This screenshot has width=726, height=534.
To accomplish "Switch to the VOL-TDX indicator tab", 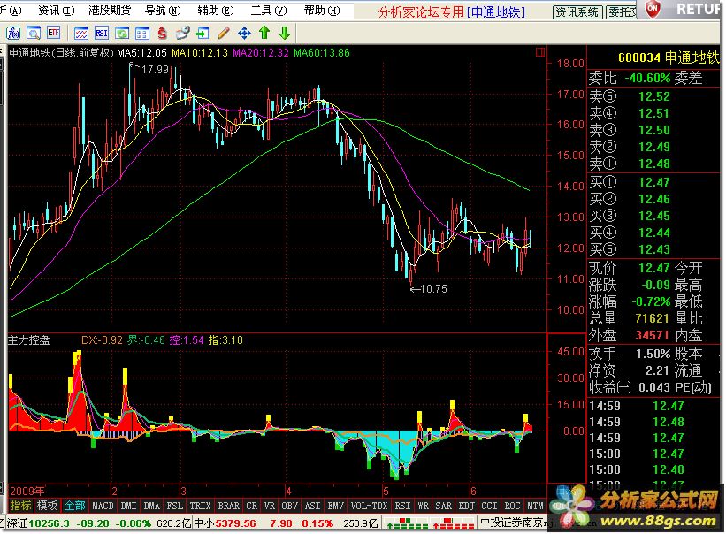I will [x=369, y=506].
